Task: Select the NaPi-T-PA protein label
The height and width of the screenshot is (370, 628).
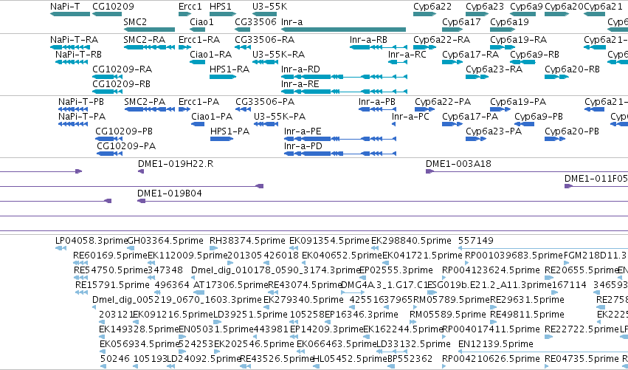Action: (82, 117)
